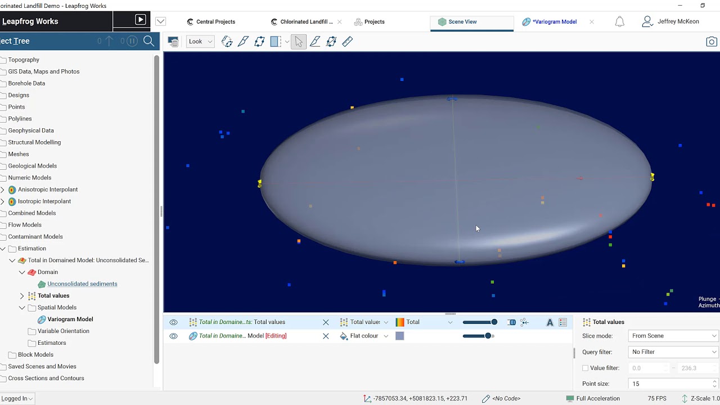Search the project tree with magnifier

pos(148,41)
